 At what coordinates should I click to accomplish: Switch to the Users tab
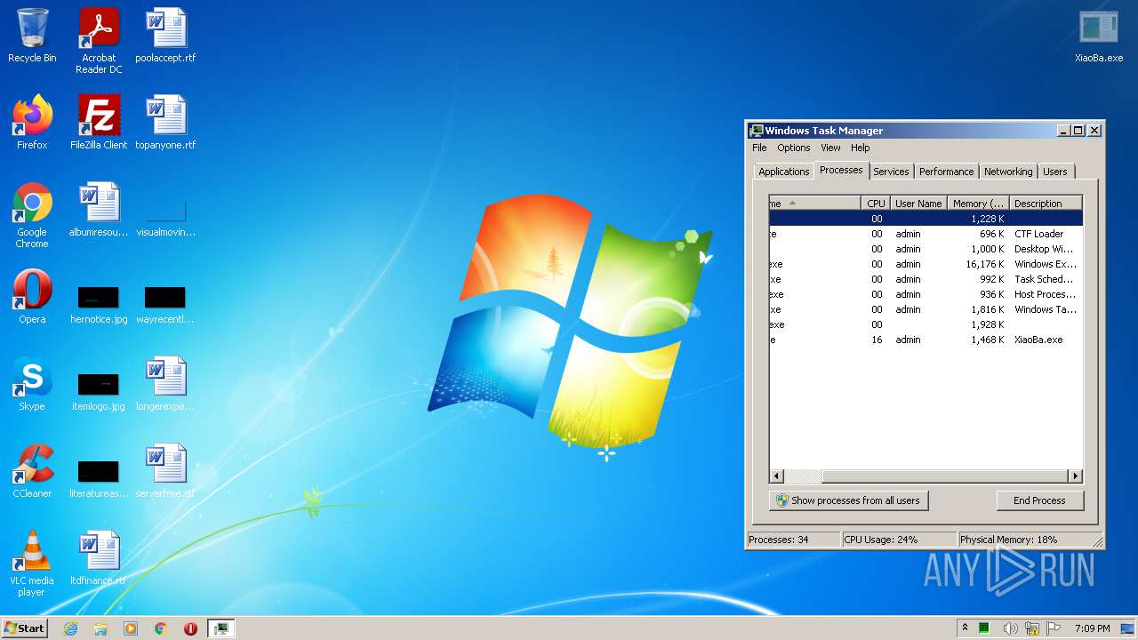coord(1055,172)
